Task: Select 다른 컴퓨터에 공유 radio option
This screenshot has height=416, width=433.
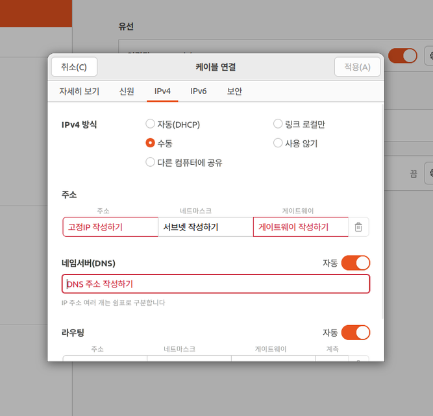Action: point(150,162)
